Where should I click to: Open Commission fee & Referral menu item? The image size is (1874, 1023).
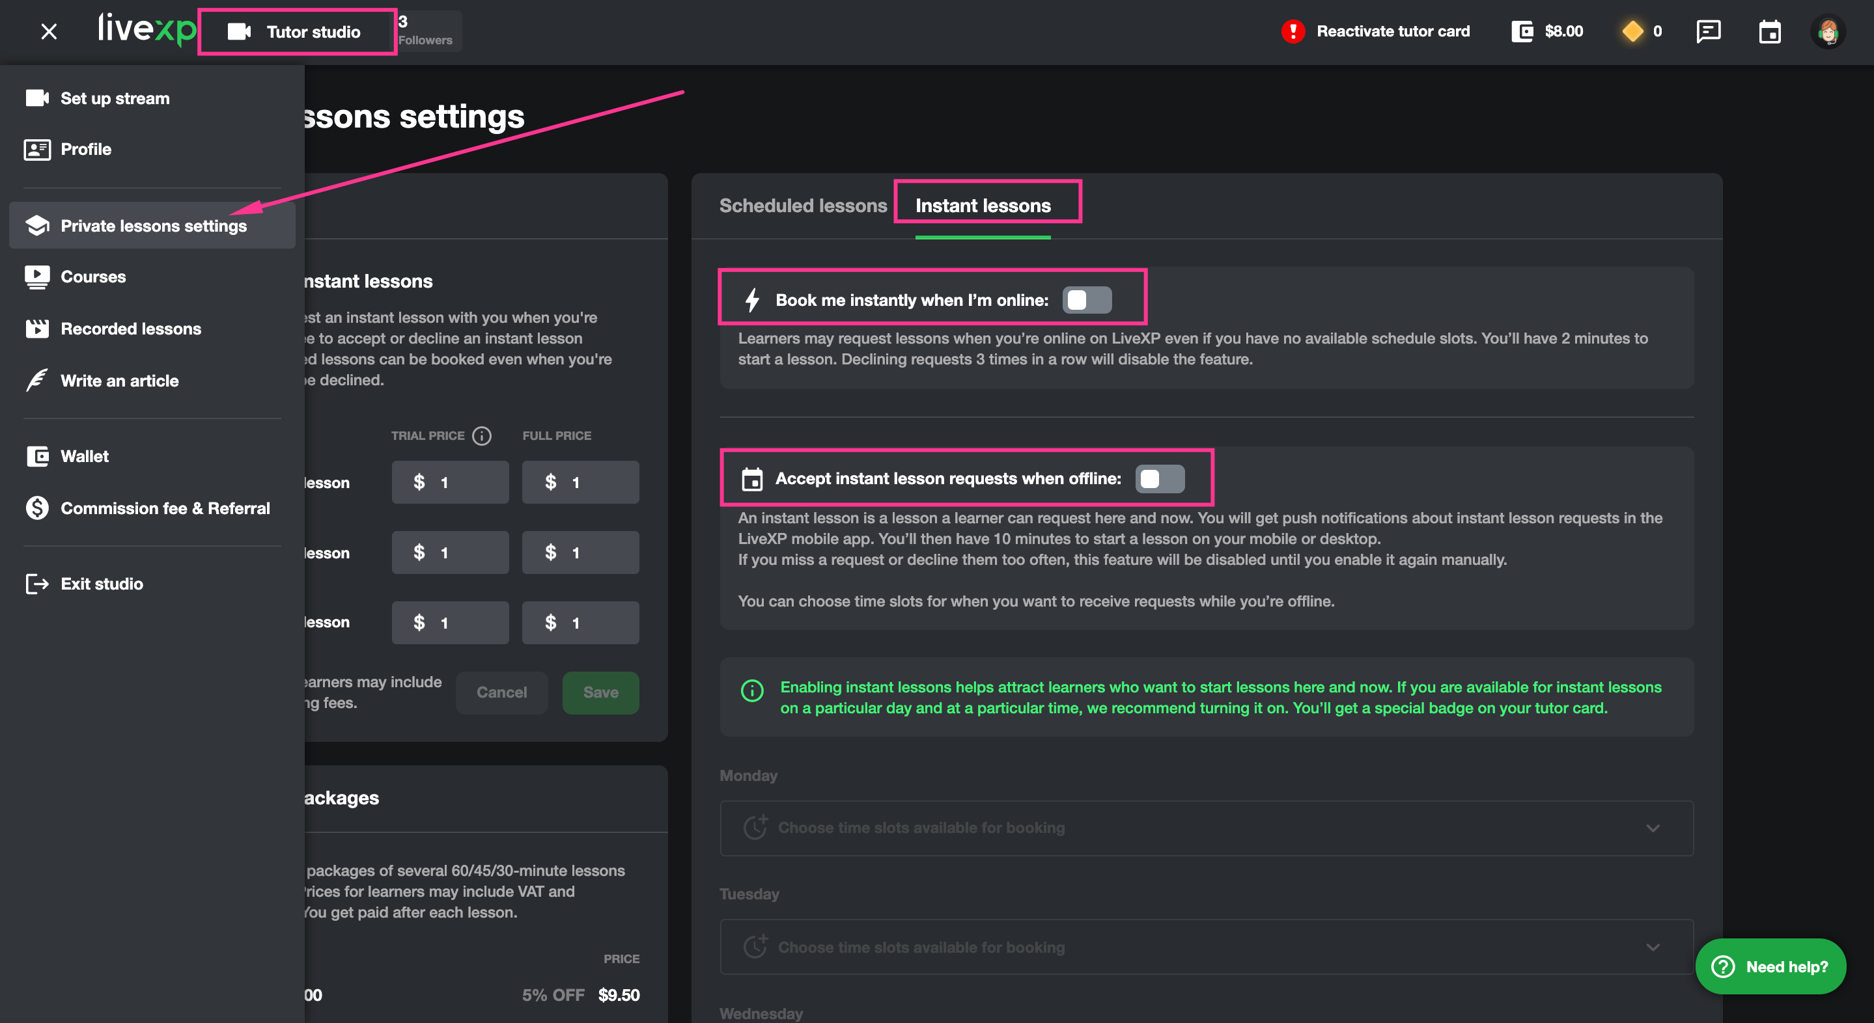[x=164, y=508]
